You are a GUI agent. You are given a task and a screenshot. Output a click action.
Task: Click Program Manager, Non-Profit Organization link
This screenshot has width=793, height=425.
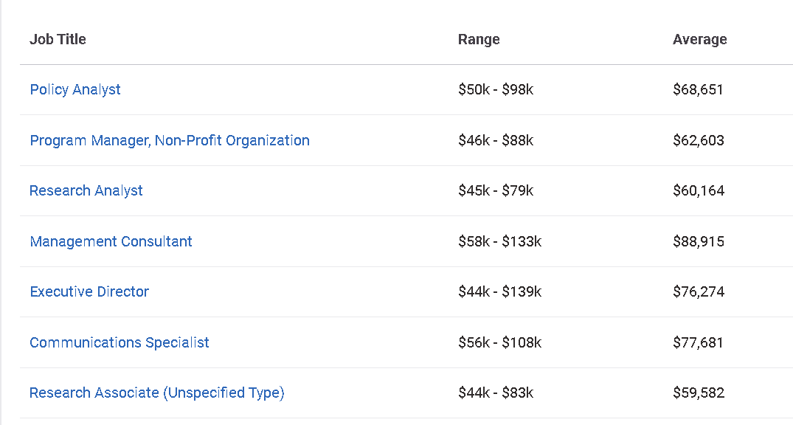pyautogui.click(x=170, y=140)
